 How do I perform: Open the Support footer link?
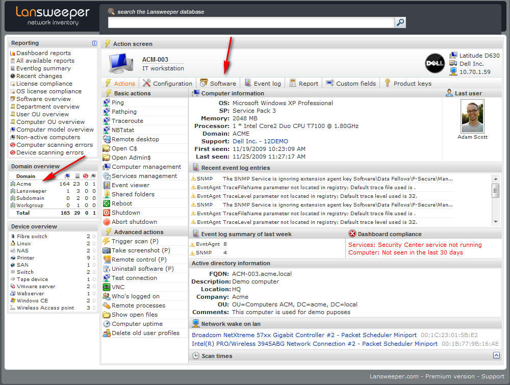pos(493,376)
